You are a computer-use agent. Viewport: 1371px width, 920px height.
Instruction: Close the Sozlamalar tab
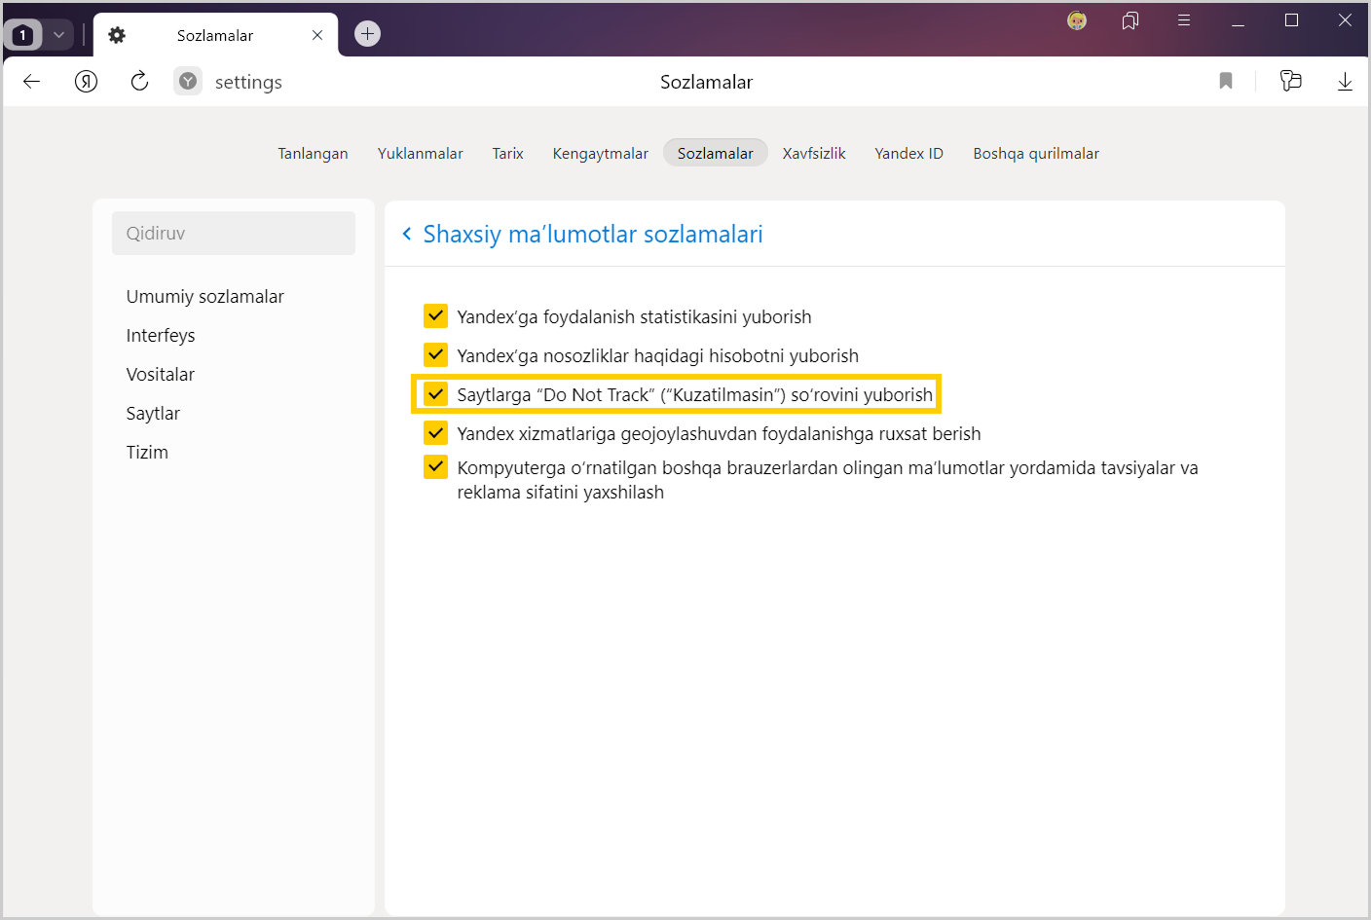[x=317, y=35]
